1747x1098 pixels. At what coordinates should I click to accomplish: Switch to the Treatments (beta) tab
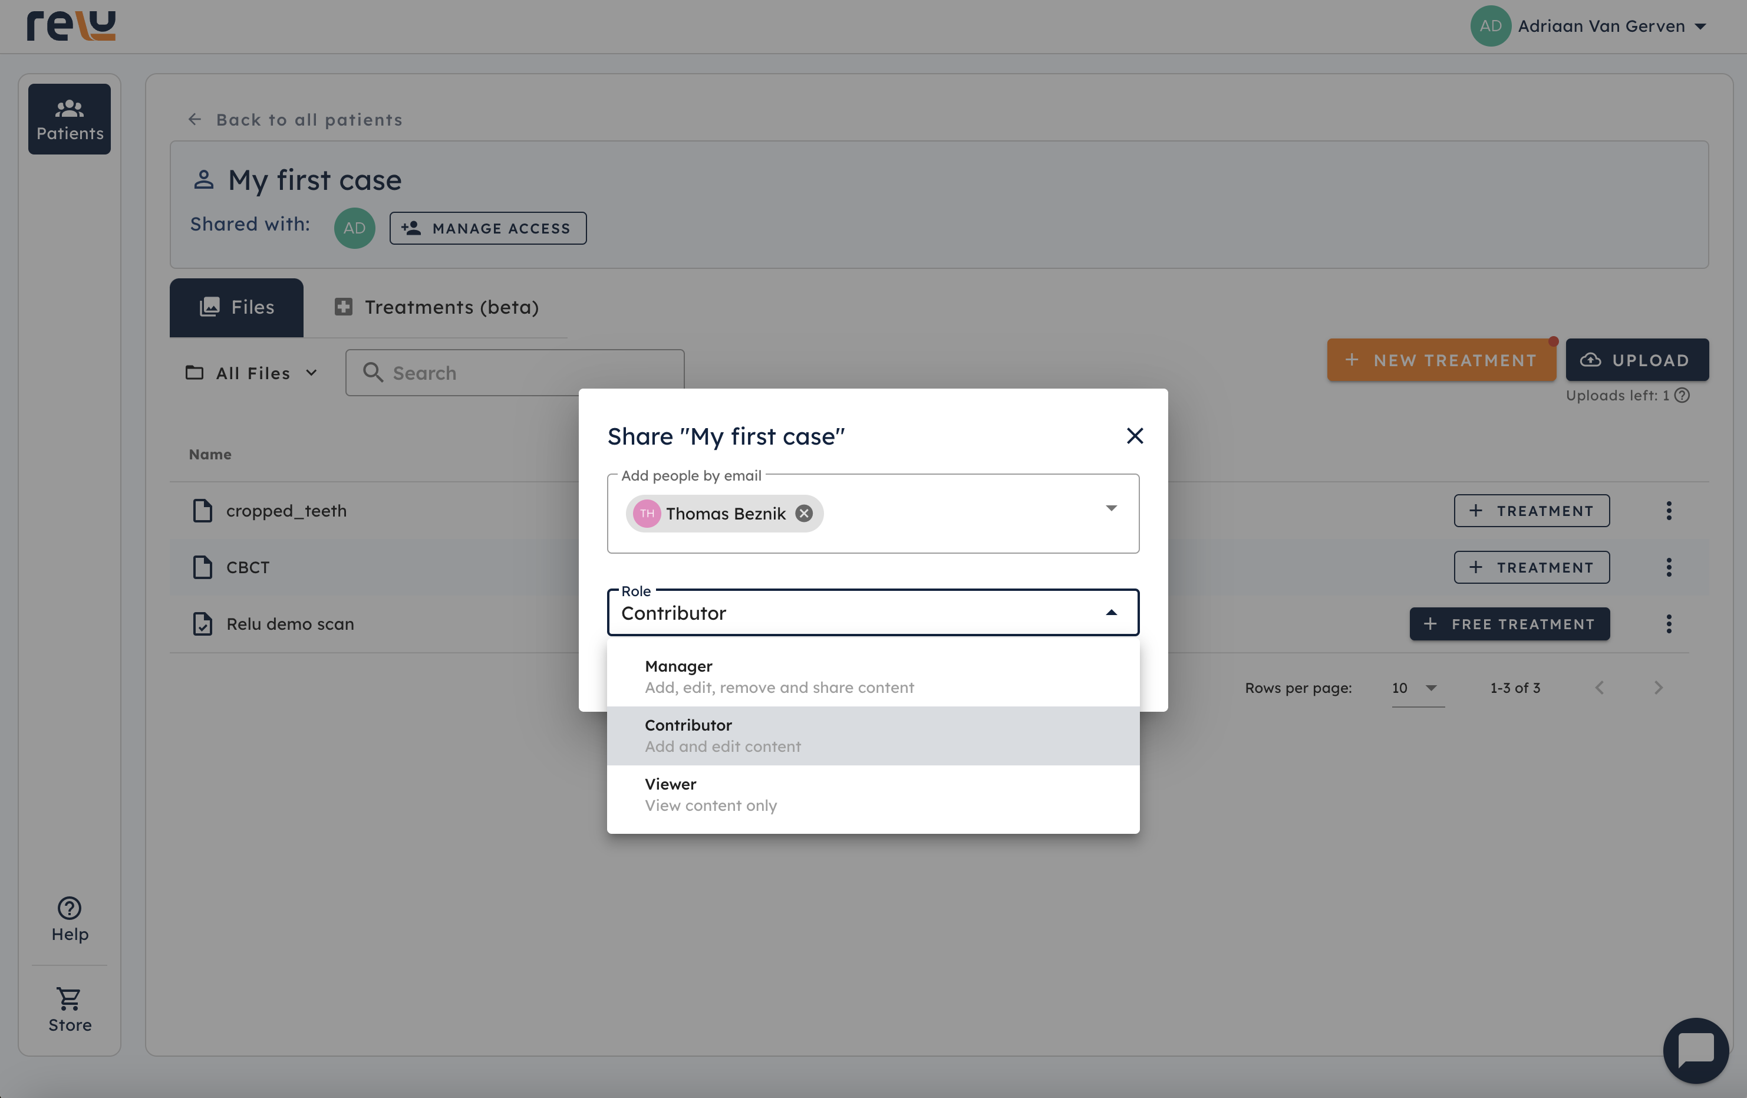tap(437, 308)
